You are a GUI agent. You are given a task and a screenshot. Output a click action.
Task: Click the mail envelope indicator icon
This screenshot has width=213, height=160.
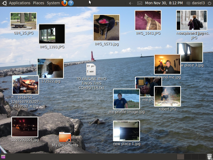click(x=140, y=3)
